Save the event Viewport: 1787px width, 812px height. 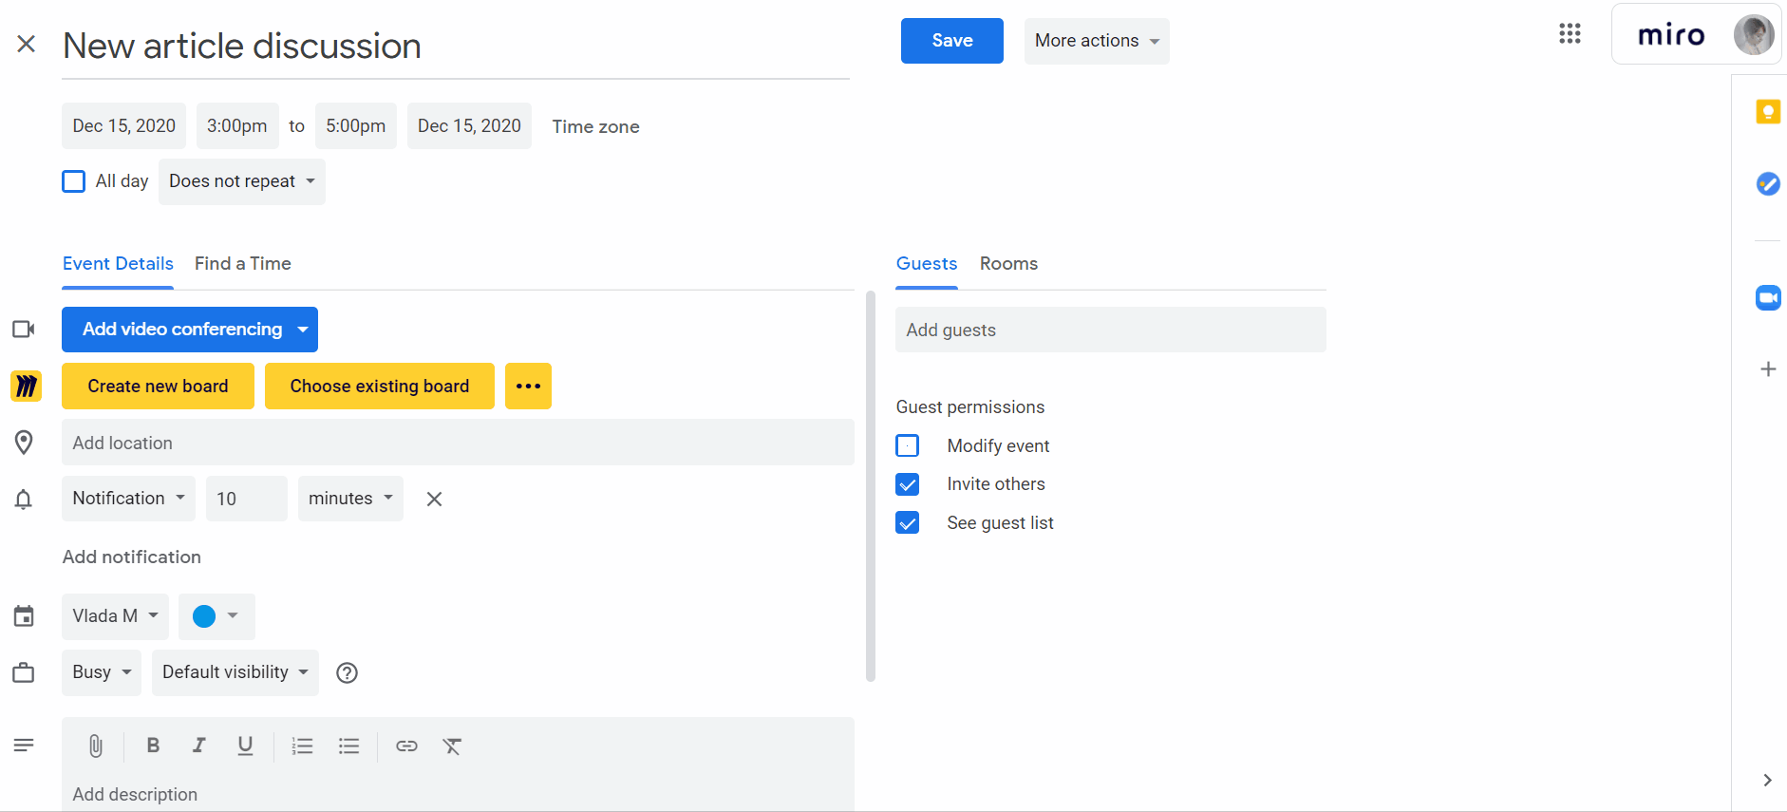tap(951, 41)
